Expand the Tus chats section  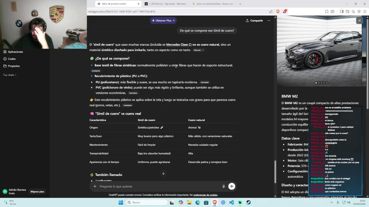tap(10, 75)
